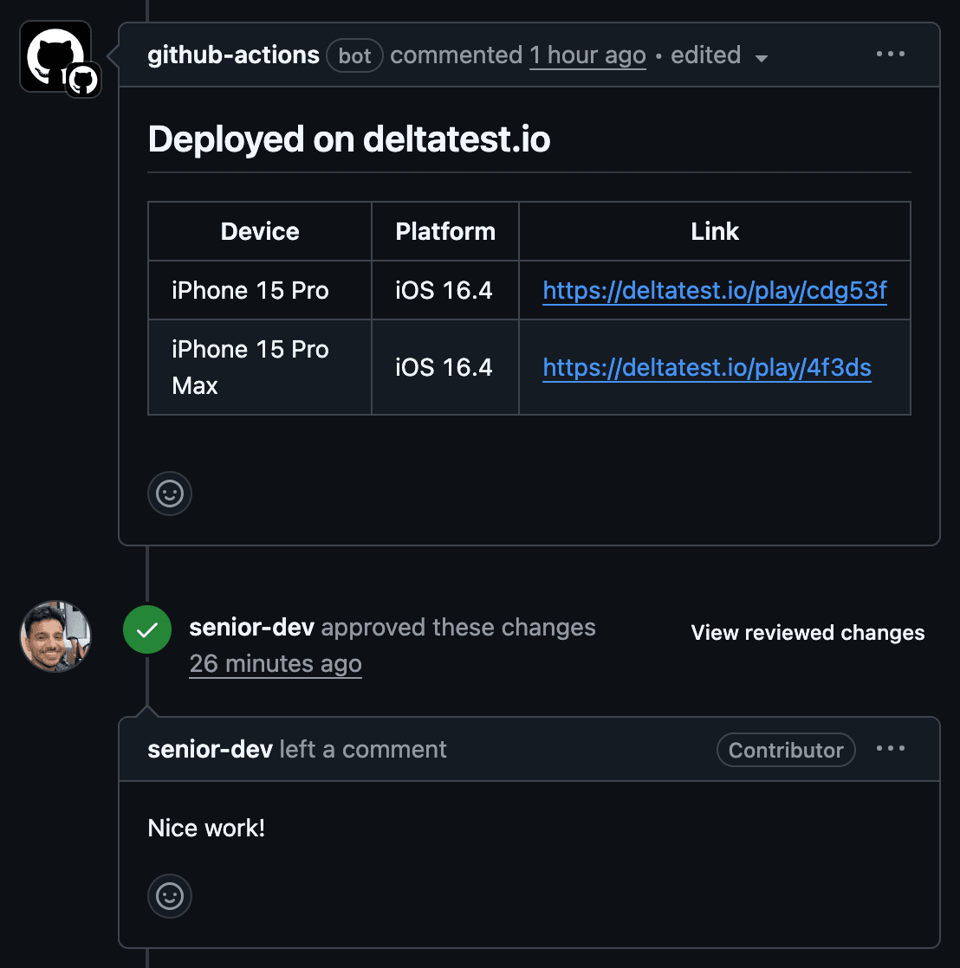
Task: Click the bot label badge
Action: 354,56
